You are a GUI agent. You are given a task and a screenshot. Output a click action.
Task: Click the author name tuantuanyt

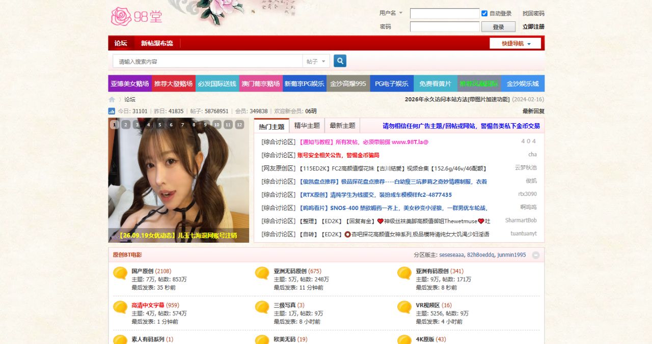point(524,234)
